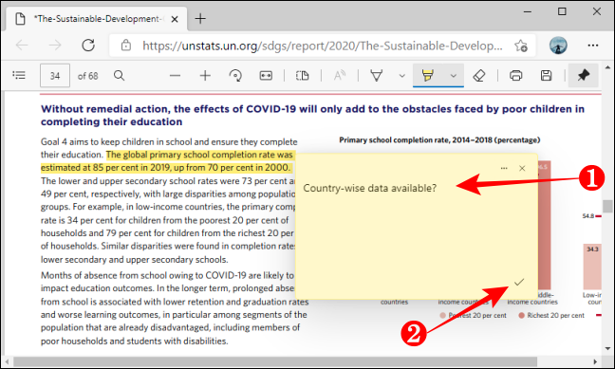Click the unstats.un.org address bar
Screen dimensions: 615x369
pyautogui.click(x=322, y=46)
